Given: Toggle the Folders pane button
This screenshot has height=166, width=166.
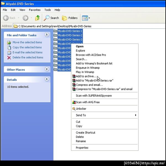Looking at the screenshot, I should [x=70, y=18].
